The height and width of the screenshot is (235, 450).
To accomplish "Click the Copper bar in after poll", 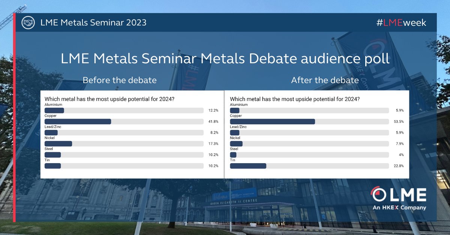I will pyautogui.click(x=272, y=122).
